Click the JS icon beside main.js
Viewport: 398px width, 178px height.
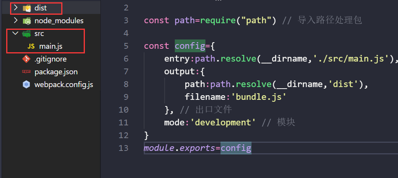pyautogui.click(x=31, y=46)
